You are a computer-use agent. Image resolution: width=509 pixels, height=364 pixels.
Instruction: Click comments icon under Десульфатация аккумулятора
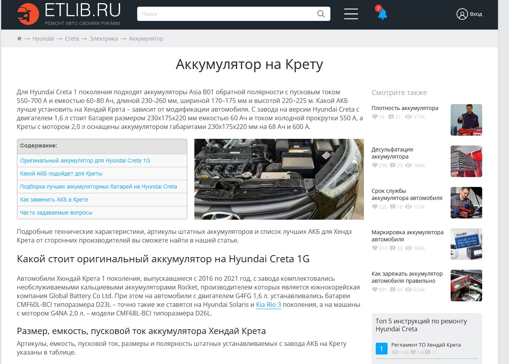[393, 166]
